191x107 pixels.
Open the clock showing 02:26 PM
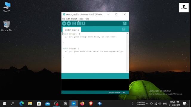click(175, 103)
